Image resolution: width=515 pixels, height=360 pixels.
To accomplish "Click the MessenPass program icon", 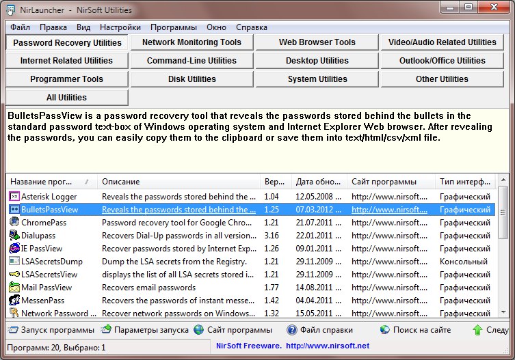I will click(14, 300).
